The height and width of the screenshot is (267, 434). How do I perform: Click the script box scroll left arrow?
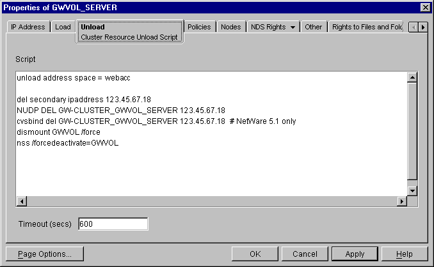pos(22,201)
